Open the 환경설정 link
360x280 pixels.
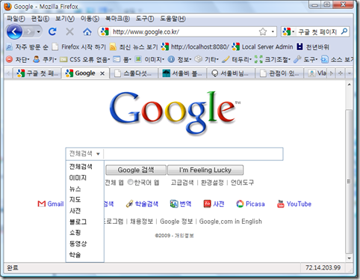(212, 183)
